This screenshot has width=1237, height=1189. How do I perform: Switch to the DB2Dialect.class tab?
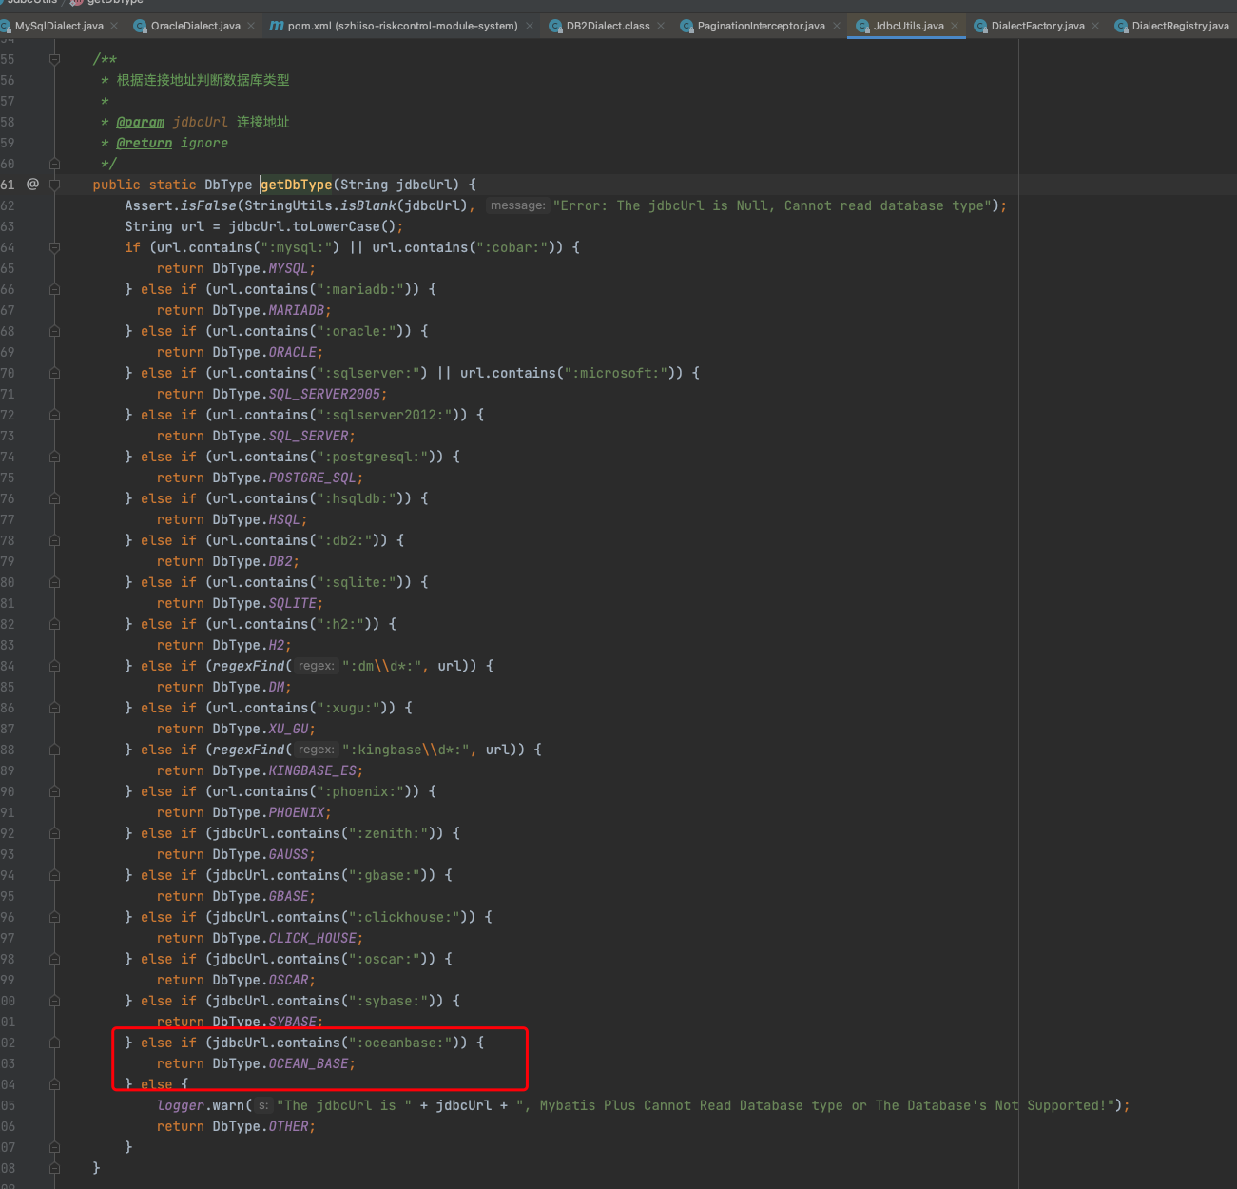pos(608,26)
